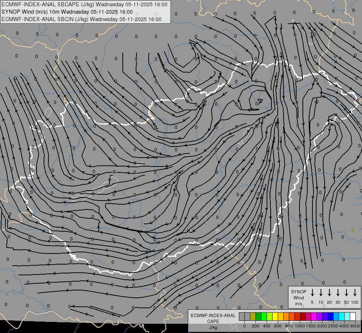Screen dimensions: 362x333
Task: Pick the dark blue swatch before 2500
Action: pyautogui.click(x=331, y=316)
